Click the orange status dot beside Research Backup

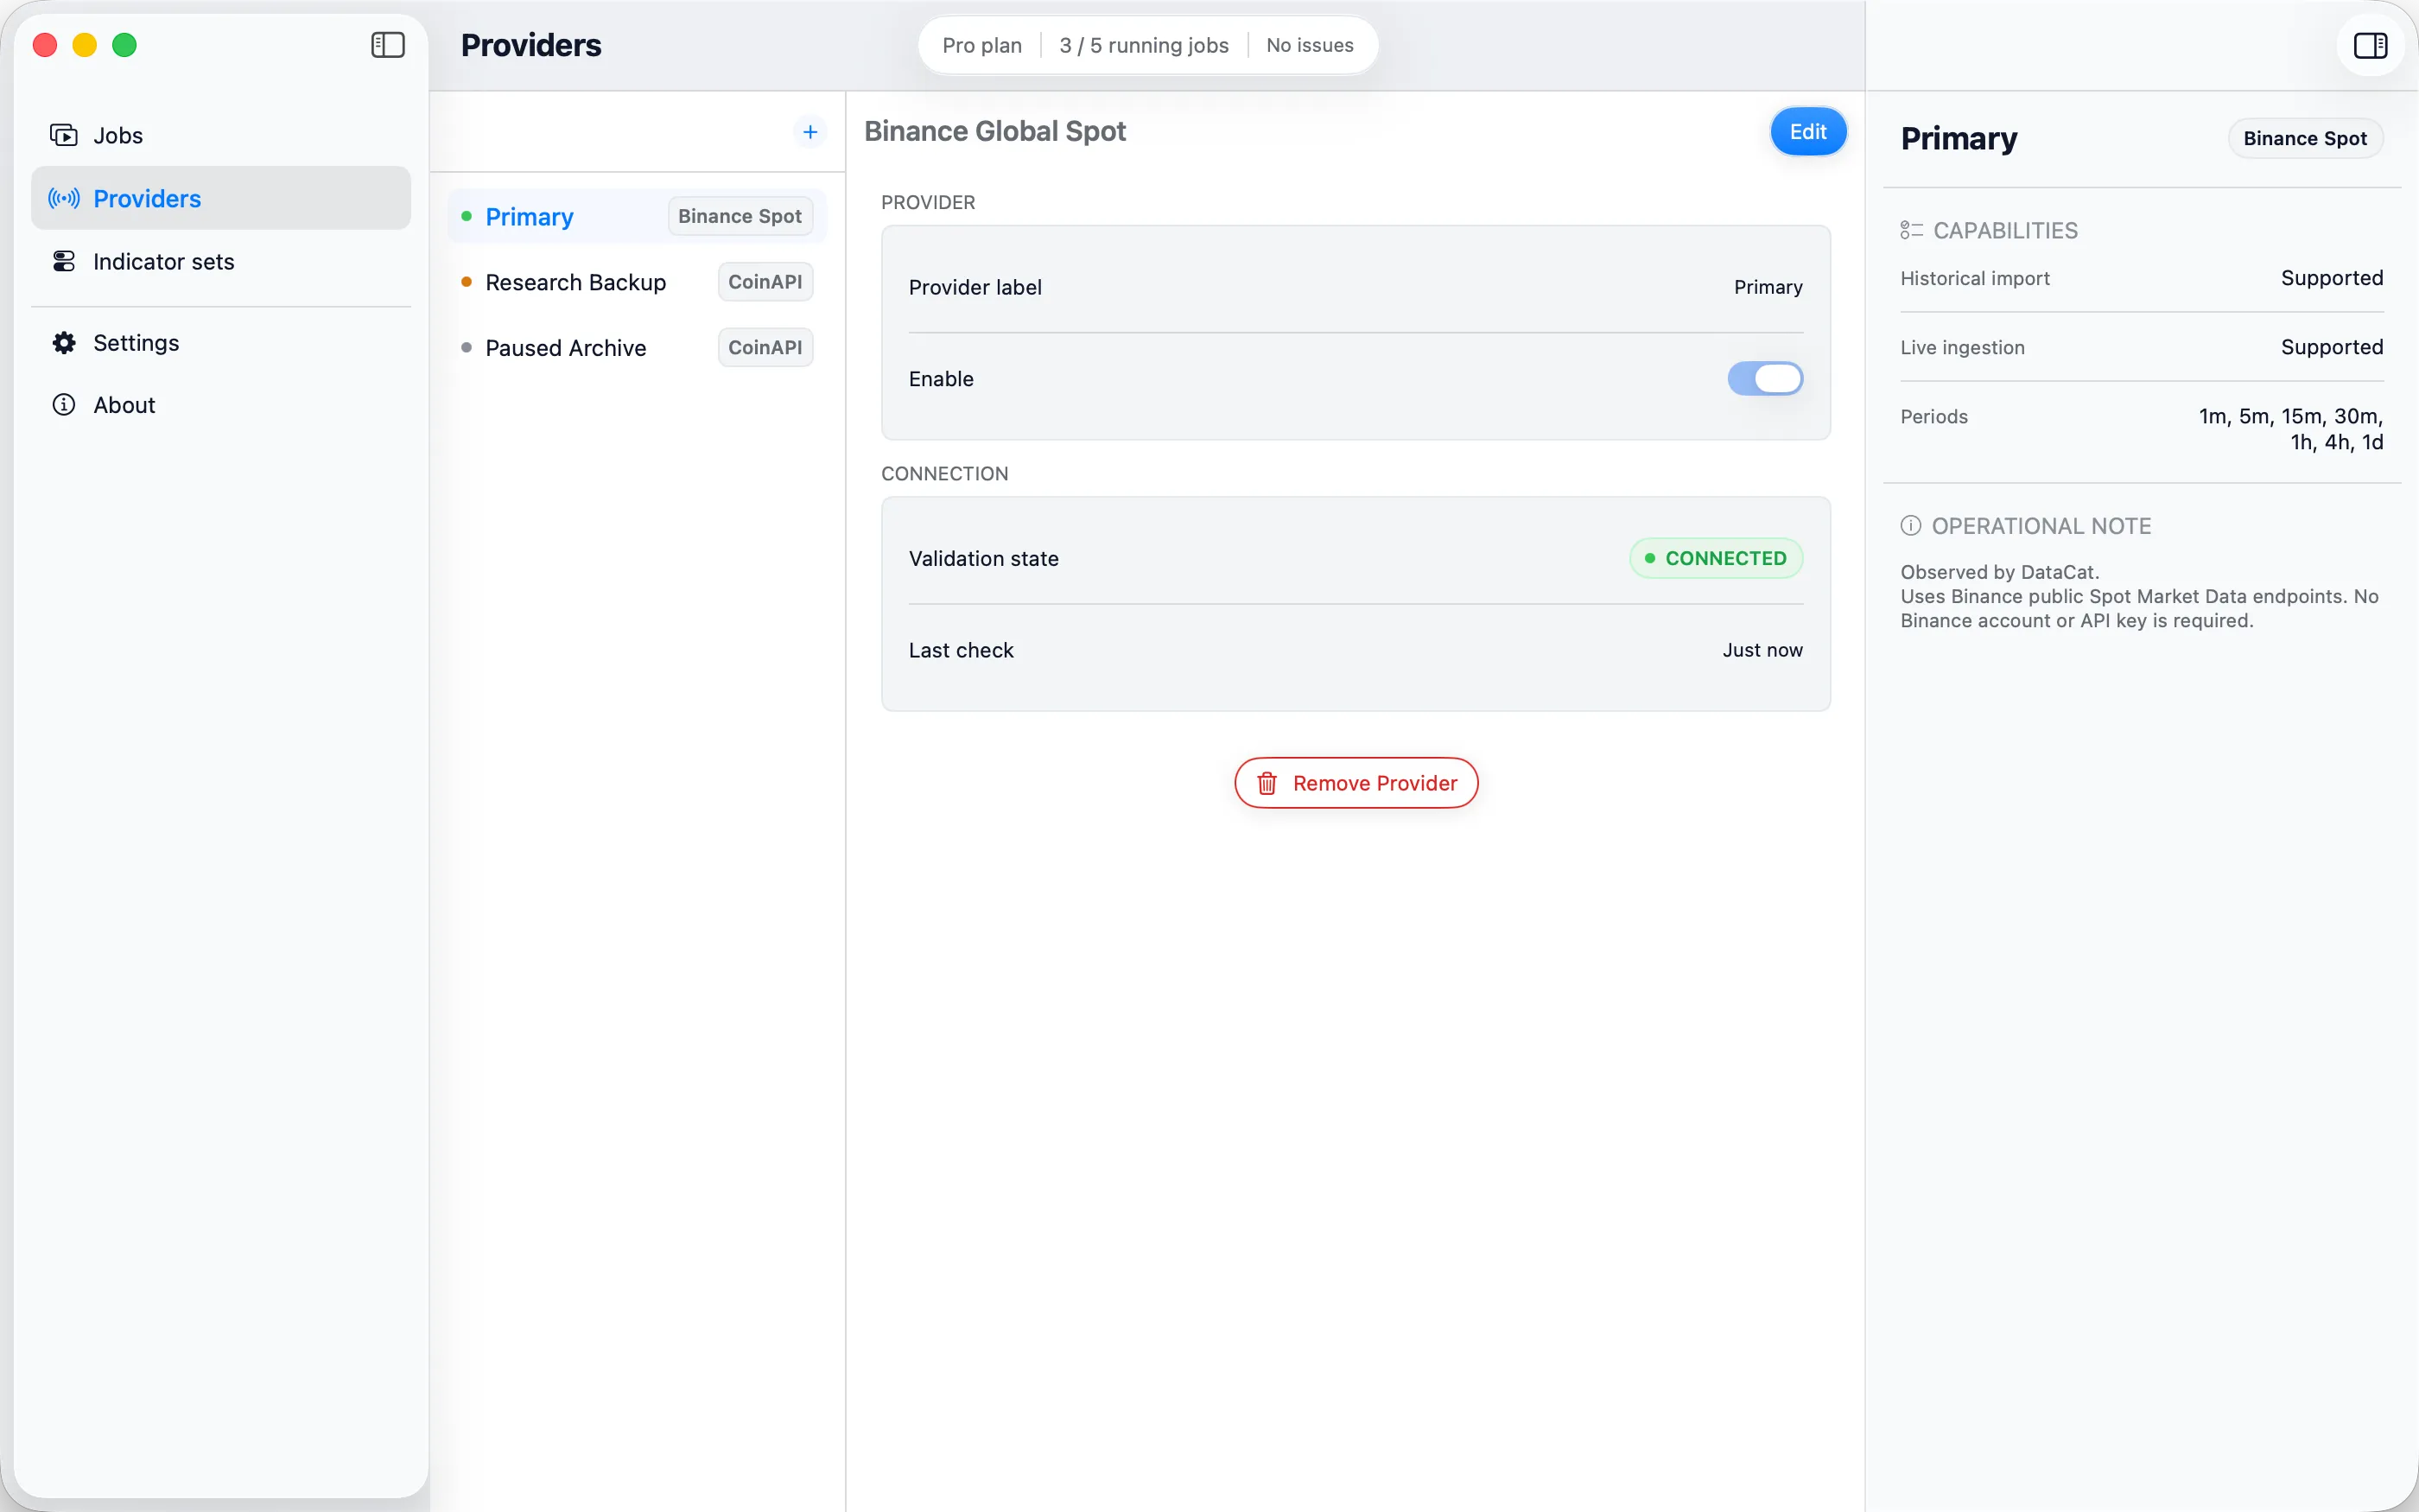466,282
